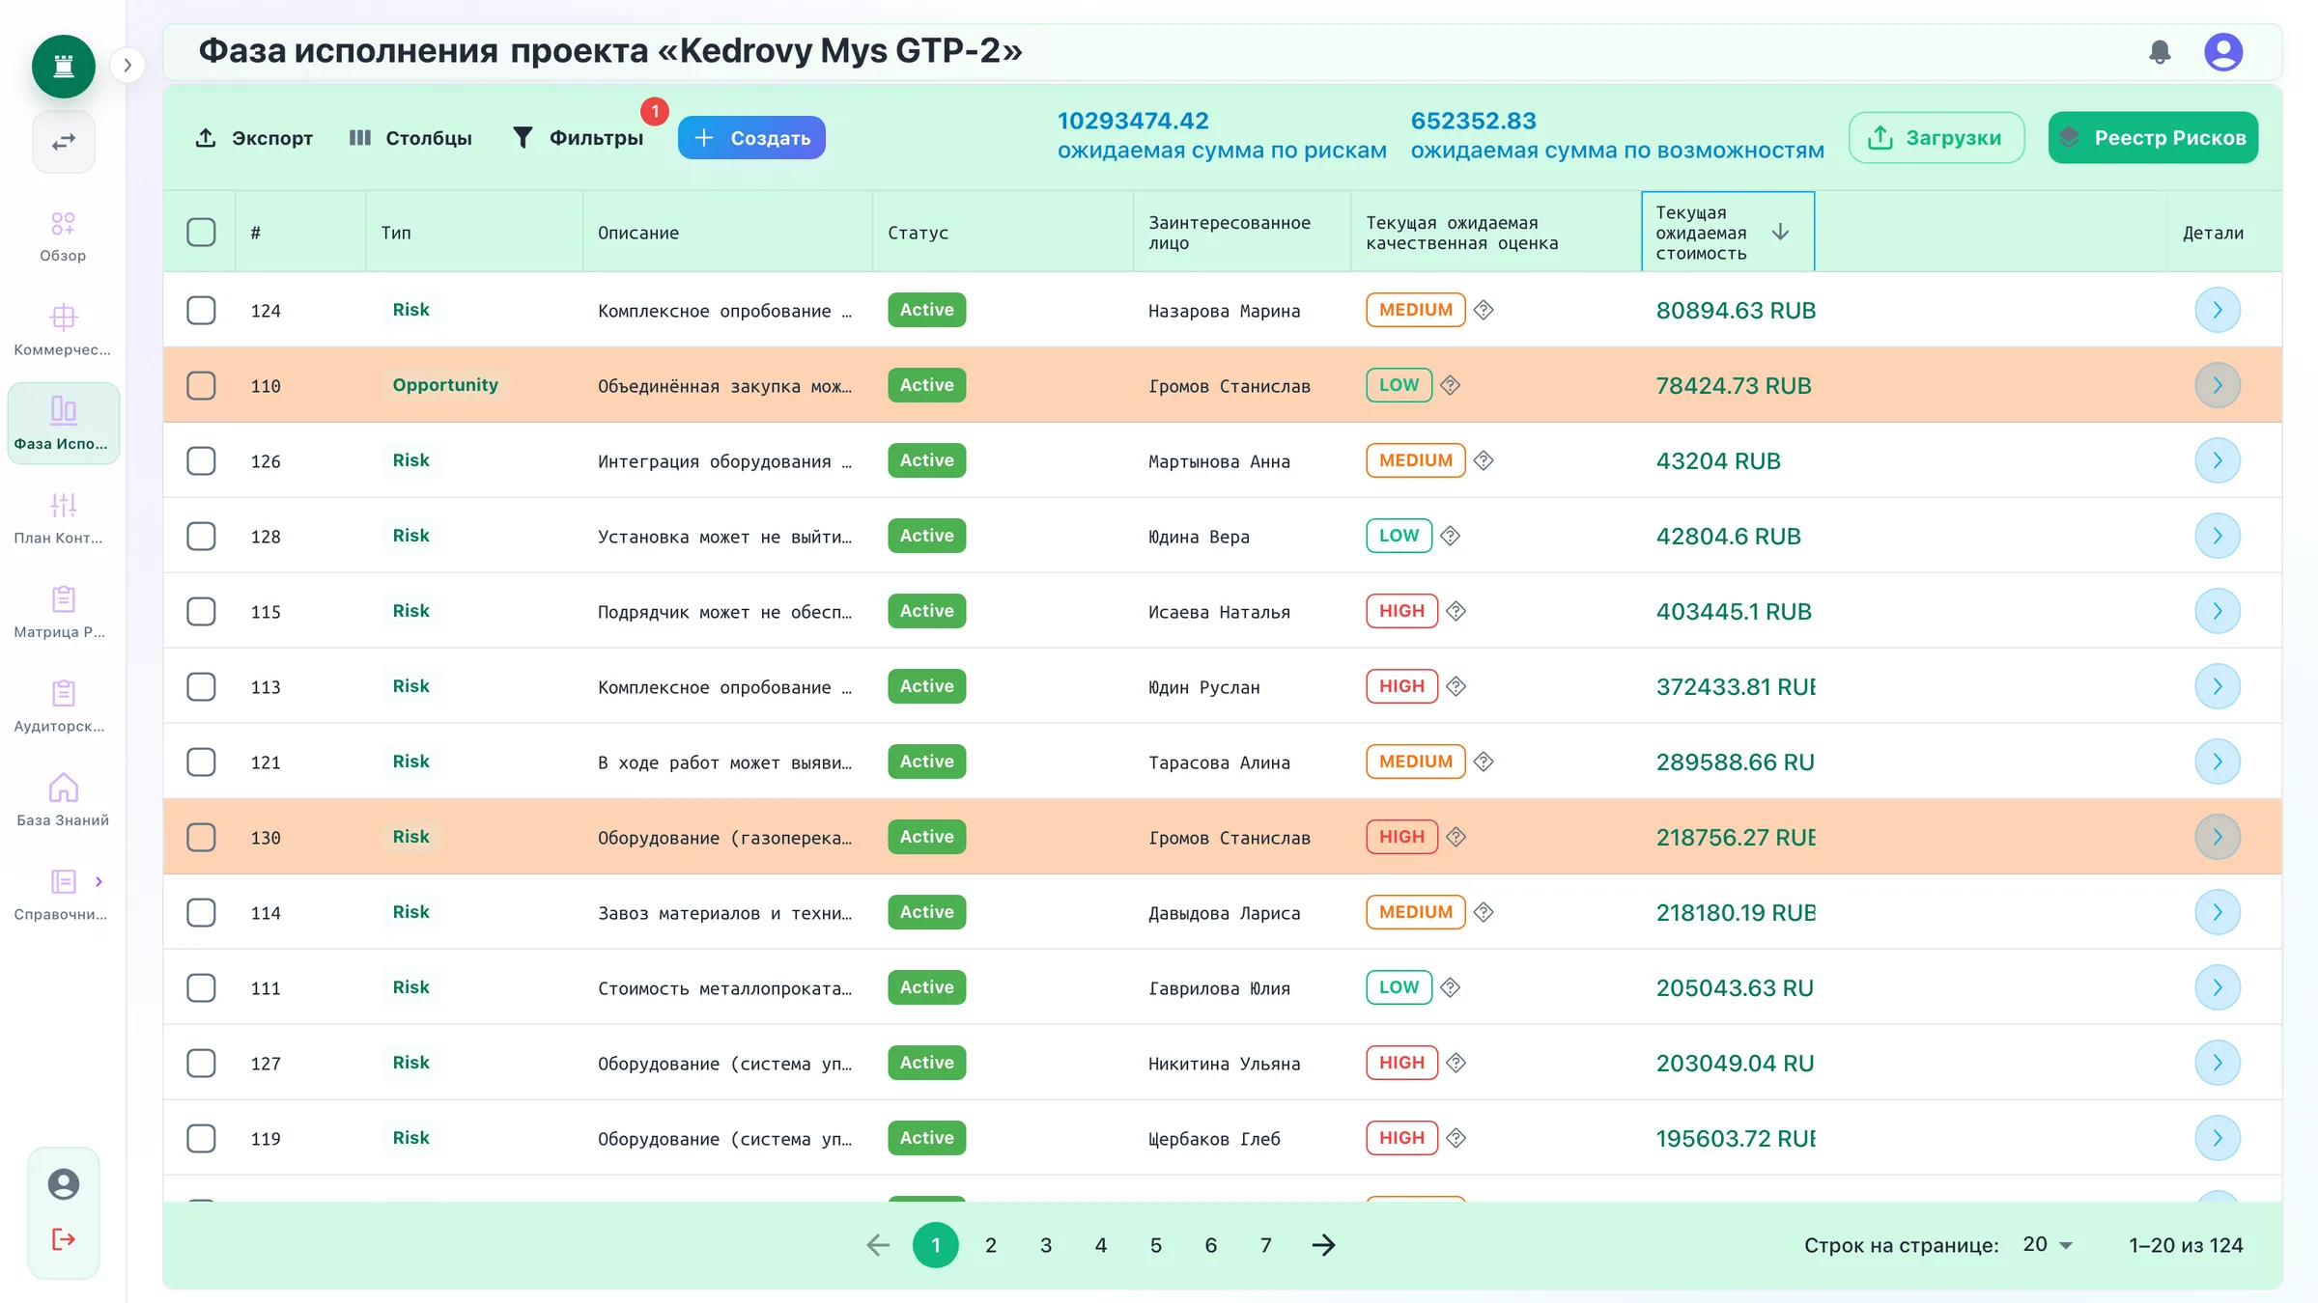The height and width of the screenshot is (1303, 2318).
Task: Open rows-per-page dropdown showing 20
Action: [x=2048, y=1244]
